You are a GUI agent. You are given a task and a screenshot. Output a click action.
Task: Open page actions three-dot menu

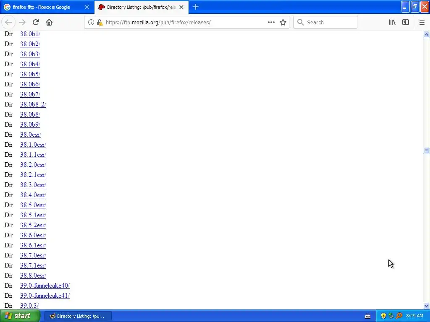[x=271, y=23]
